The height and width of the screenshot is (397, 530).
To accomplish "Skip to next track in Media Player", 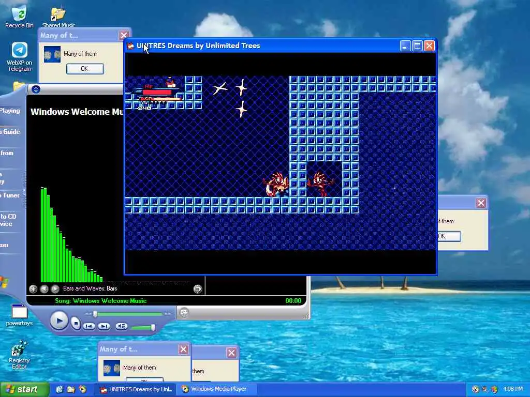I will click(x=104, y=326).
